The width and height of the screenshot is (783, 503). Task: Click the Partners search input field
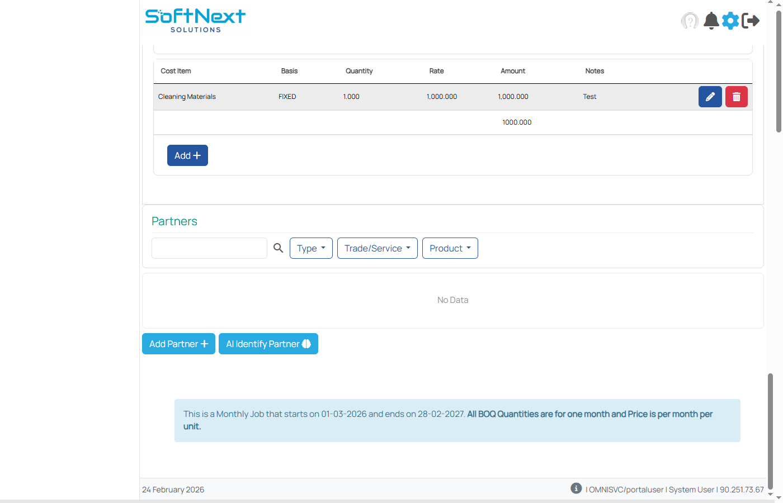pyautogui.click(x=209, y=248)
